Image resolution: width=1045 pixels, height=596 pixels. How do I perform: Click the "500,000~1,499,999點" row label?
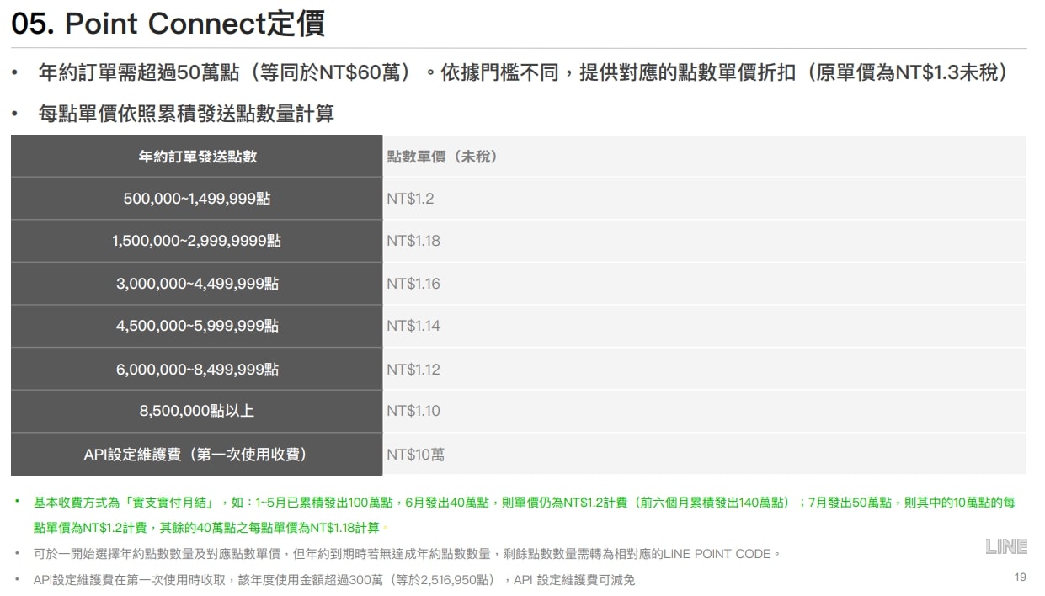pos(197,199)
